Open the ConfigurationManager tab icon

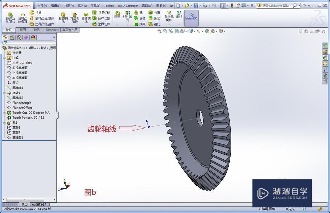(x=19, y=38)
